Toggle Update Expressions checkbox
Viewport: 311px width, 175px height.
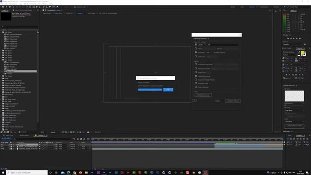click(196, 76)
